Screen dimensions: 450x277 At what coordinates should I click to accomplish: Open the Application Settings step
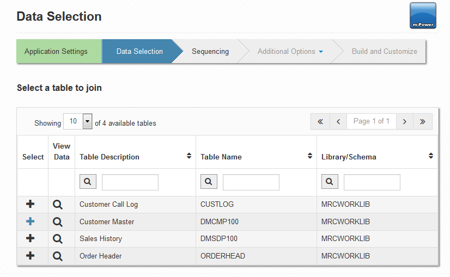coord(59,51)
